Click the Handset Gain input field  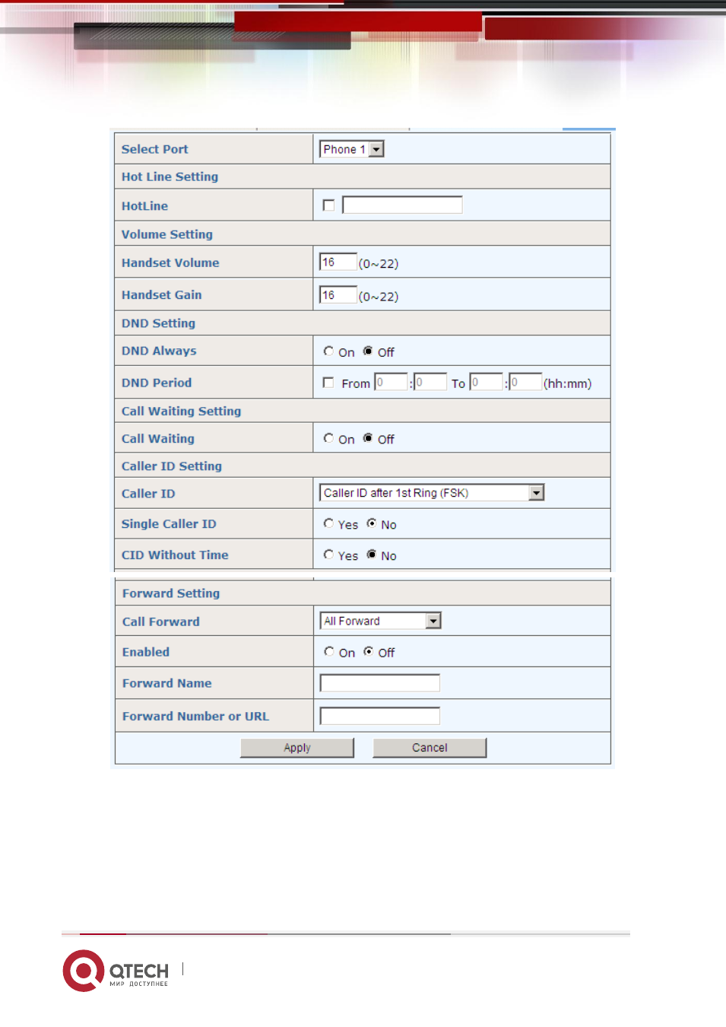click(x=338, y=295)
